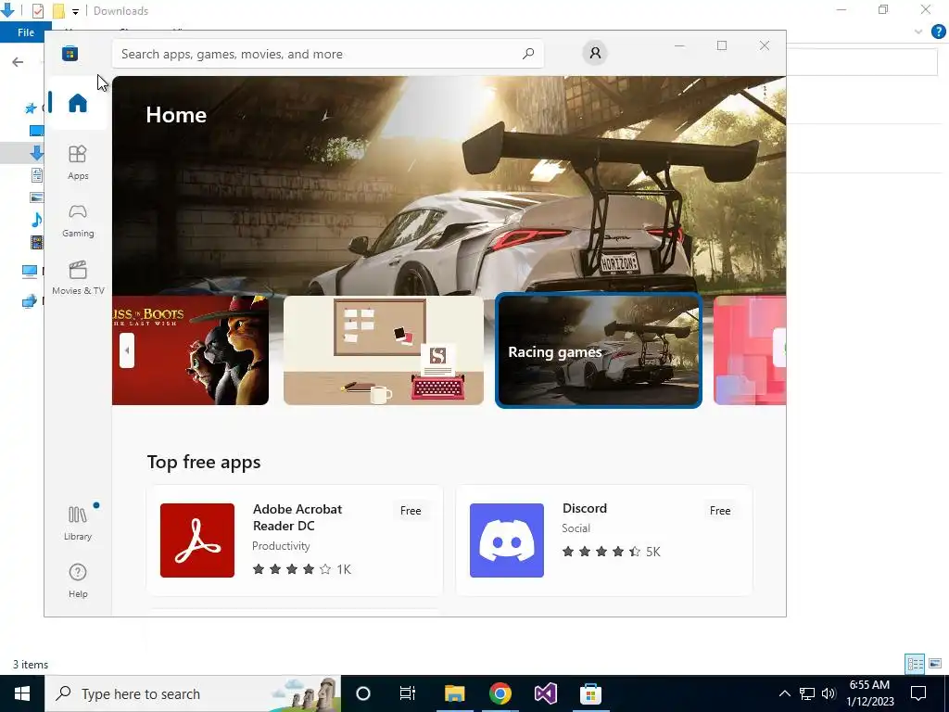Go to Gaming section in Store
Image resolution: width=949 pixels, height=712 pixels.
click(78, 220)
